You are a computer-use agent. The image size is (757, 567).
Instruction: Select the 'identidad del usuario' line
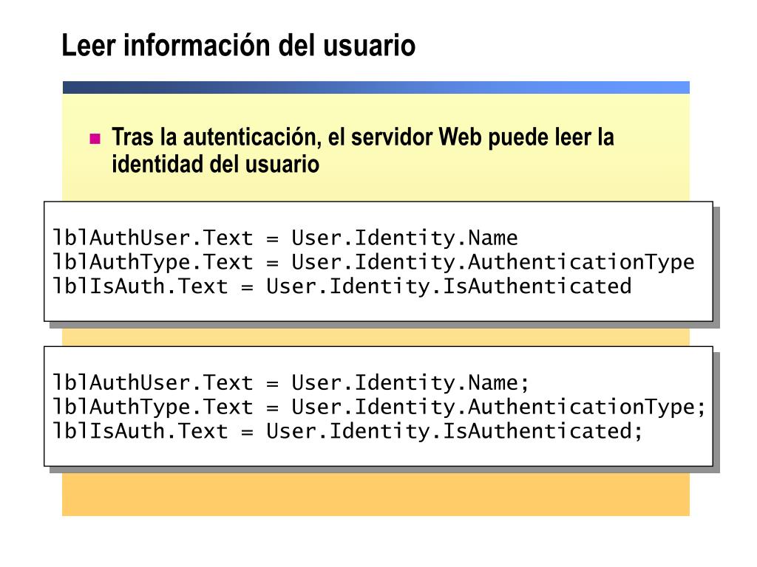pyautogui.click(x=215, y=163)
